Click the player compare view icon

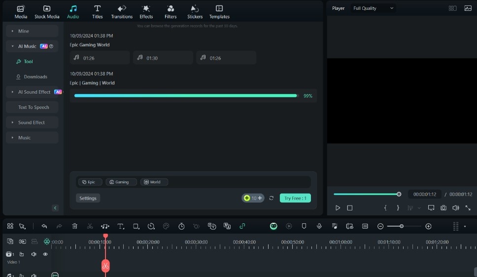click(x=453, y=8)
